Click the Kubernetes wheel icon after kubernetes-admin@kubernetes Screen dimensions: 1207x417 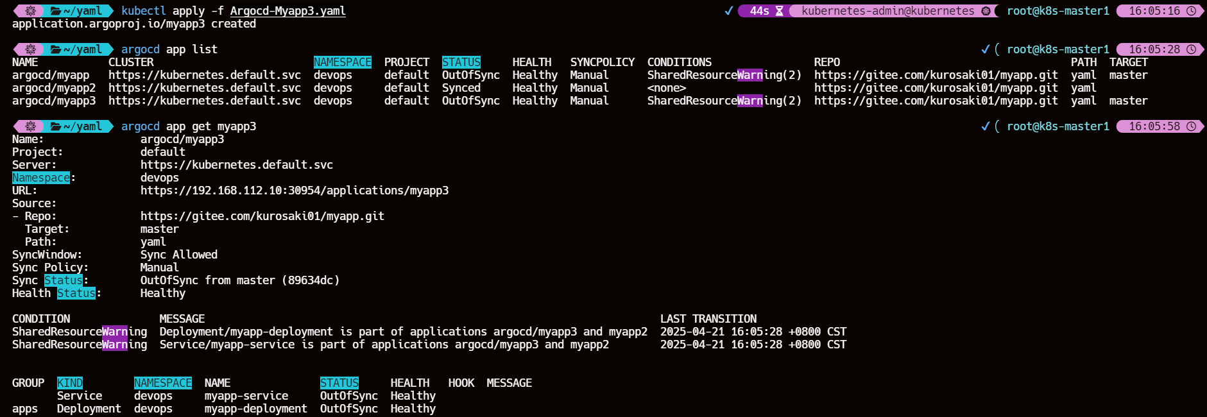(x=986, y=11)
